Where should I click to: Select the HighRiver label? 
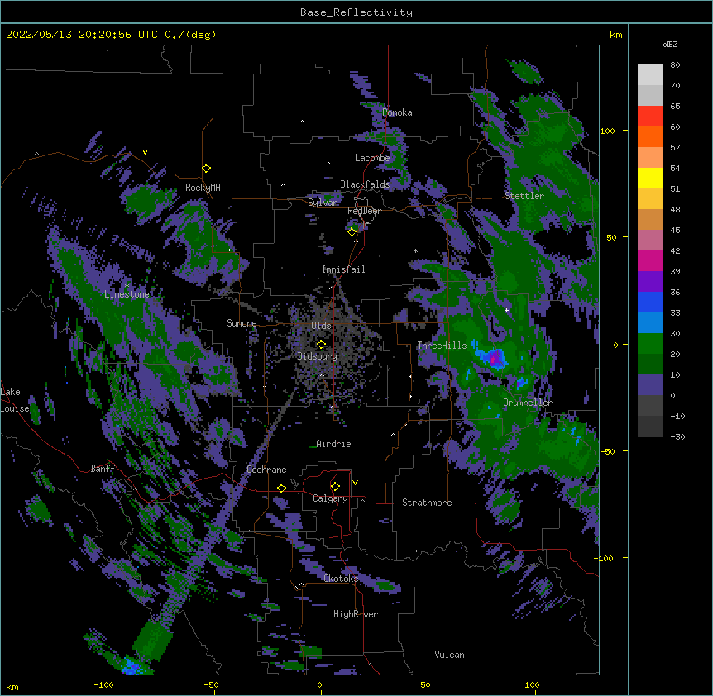click(x=356, y=614)
